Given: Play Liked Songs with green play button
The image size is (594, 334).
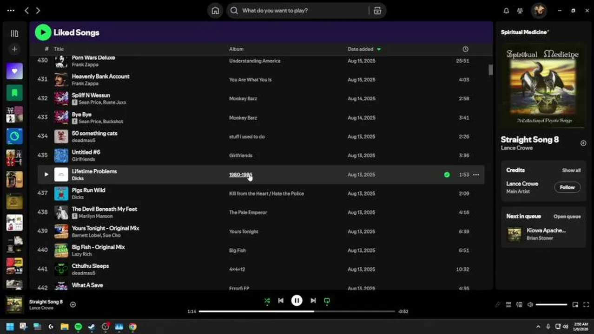Looking at the screenshot, I should [43, 32].
